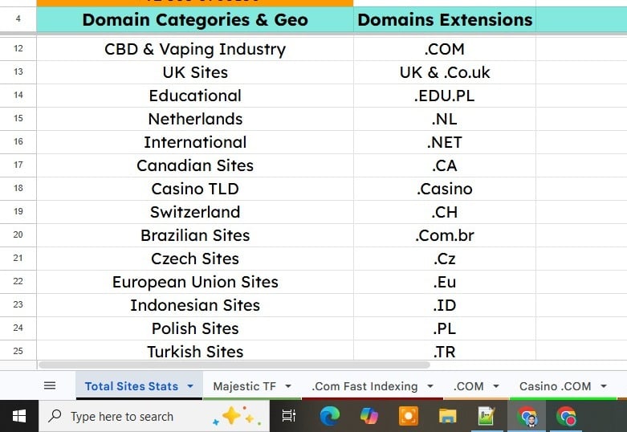The image size is (627, 432).
Task: Select the .PL extension cell
Action: click(445, 328)
